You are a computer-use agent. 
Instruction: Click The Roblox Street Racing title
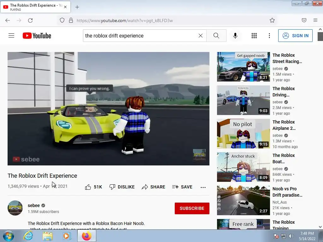[x=287, y=58]
